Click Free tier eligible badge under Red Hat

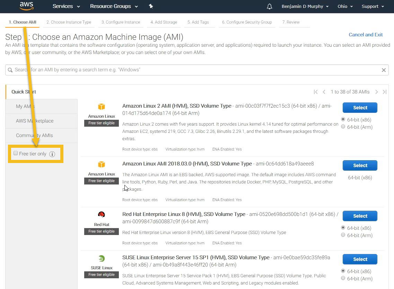(102, 231)
